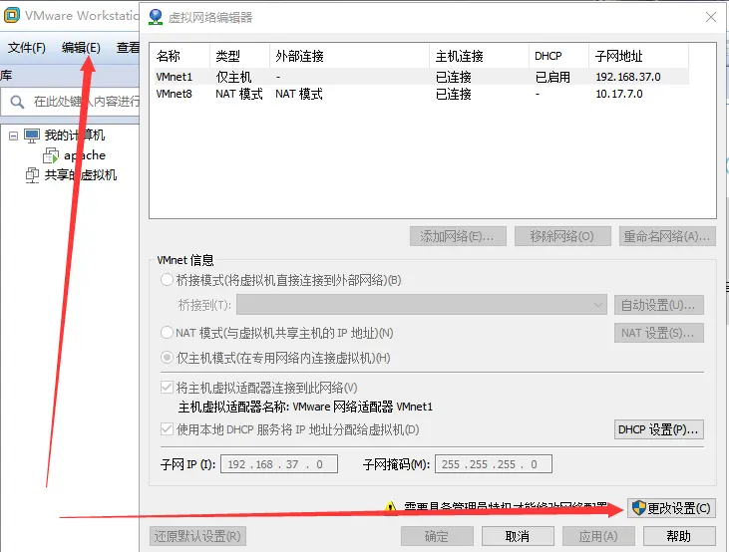
Task: Click the 添加网络(E)... button
Action: [x=458, y=236]
